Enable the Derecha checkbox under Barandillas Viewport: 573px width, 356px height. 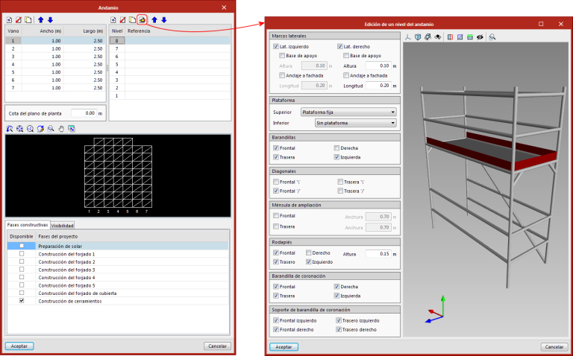tap(336, 148)
